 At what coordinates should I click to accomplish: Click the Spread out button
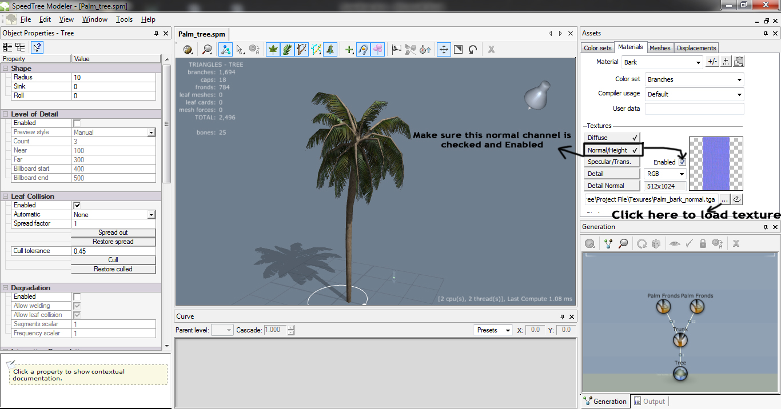113,232
